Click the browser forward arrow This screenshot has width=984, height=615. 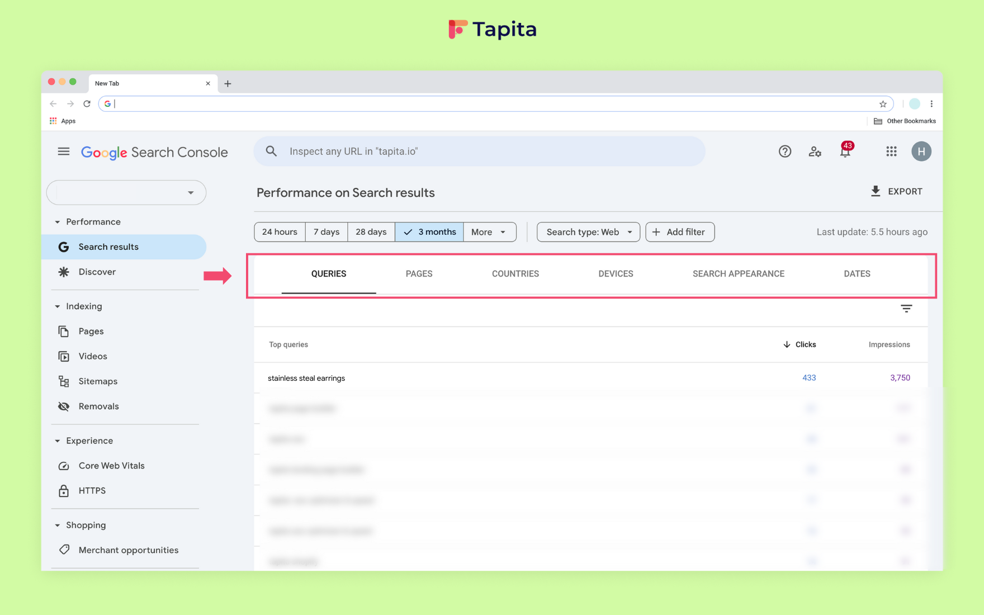[70, 103]
